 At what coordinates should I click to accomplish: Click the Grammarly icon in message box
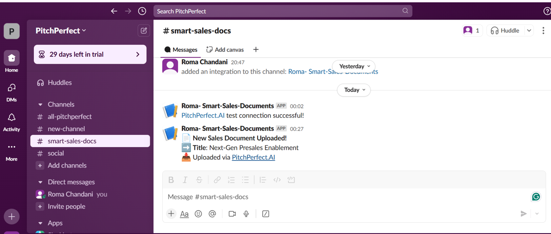pos(536,197)
